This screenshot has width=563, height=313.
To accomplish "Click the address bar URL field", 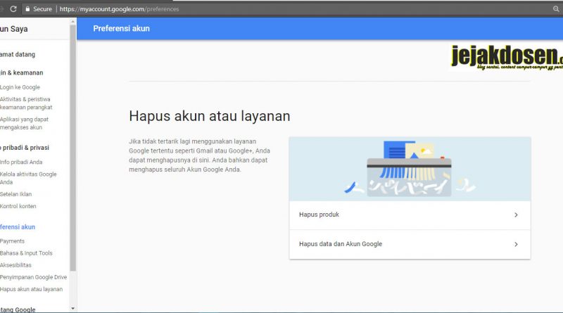I will [x=287, y=9].
